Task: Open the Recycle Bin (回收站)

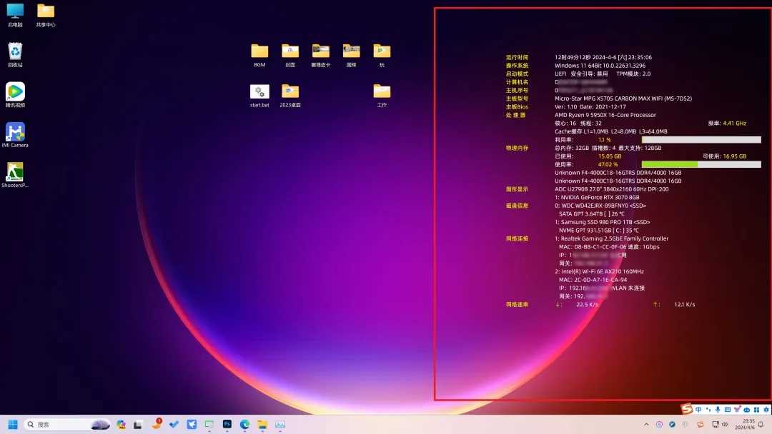Action: pyautogui.click(x=15, y=51)
